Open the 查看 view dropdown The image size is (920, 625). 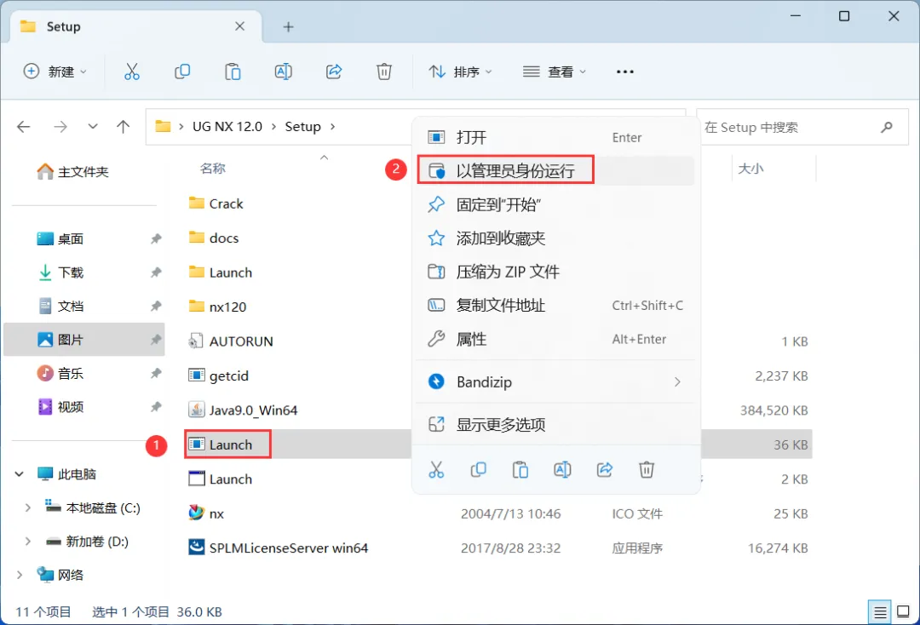coord(555,72)
